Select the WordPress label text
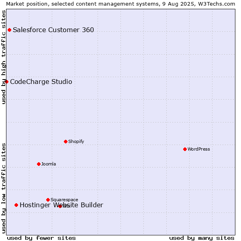Image resolution: width=241 pixels, height=241 pixels. 198,149
